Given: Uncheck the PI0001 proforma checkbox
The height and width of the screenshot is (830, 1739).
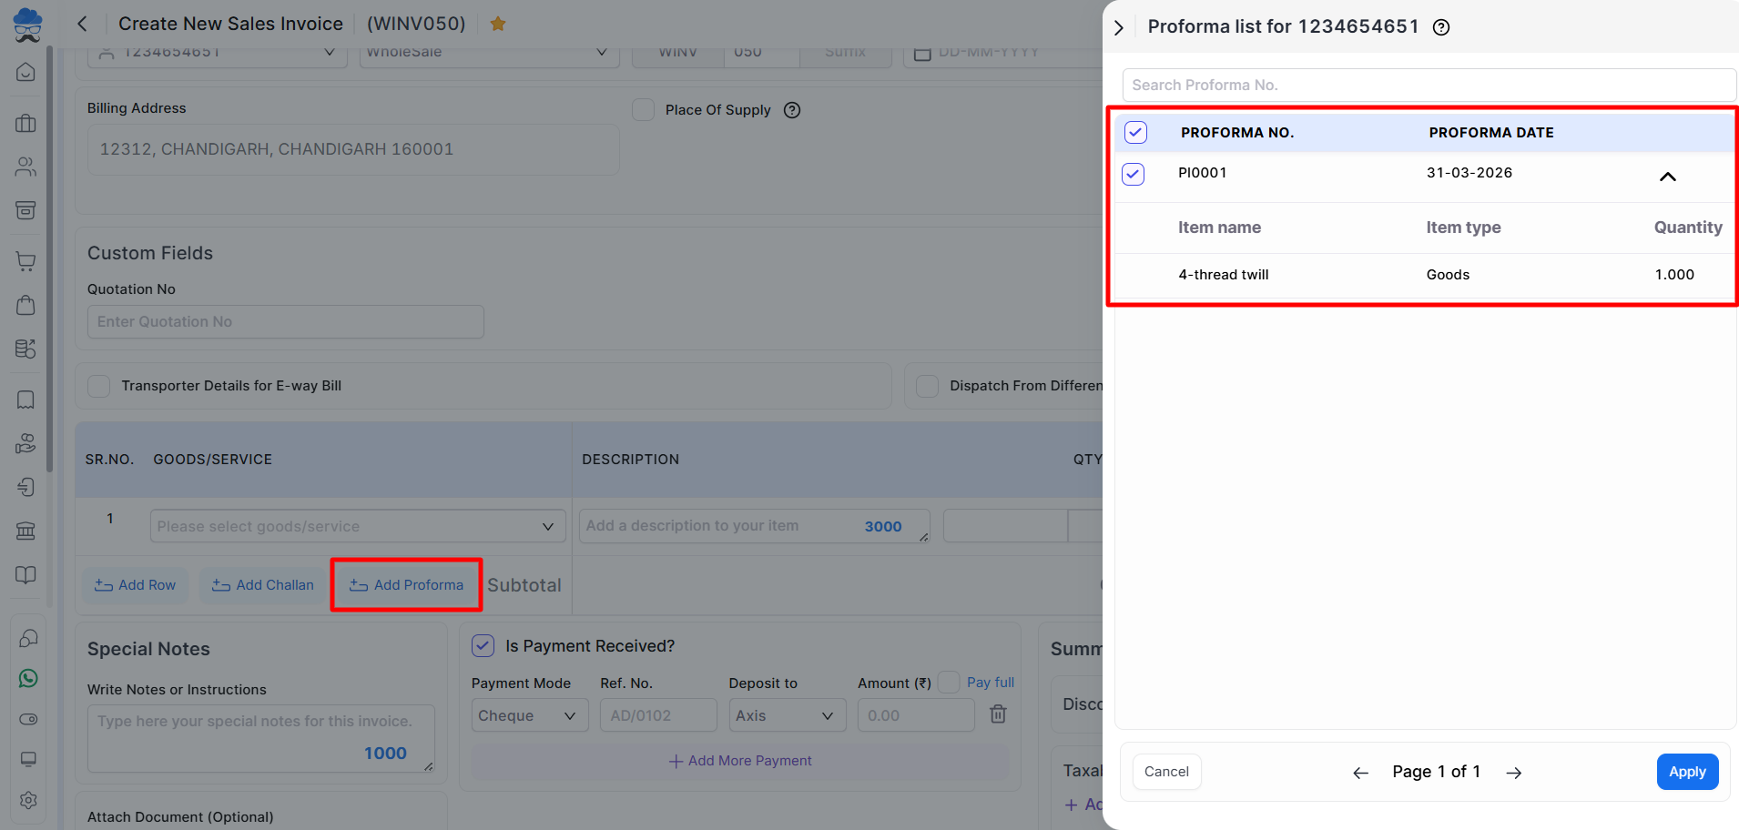Looking at the screenshot, I should 1134,174.
